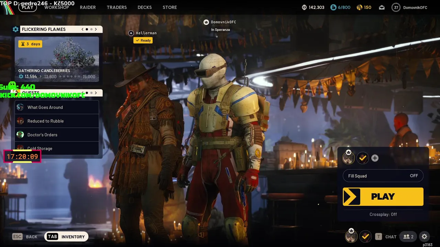Image resolution: width=440 pixels, height=247 pixels.
Task: Switch to the WORKSHOP tab
Action: click(x=57, y=7)
